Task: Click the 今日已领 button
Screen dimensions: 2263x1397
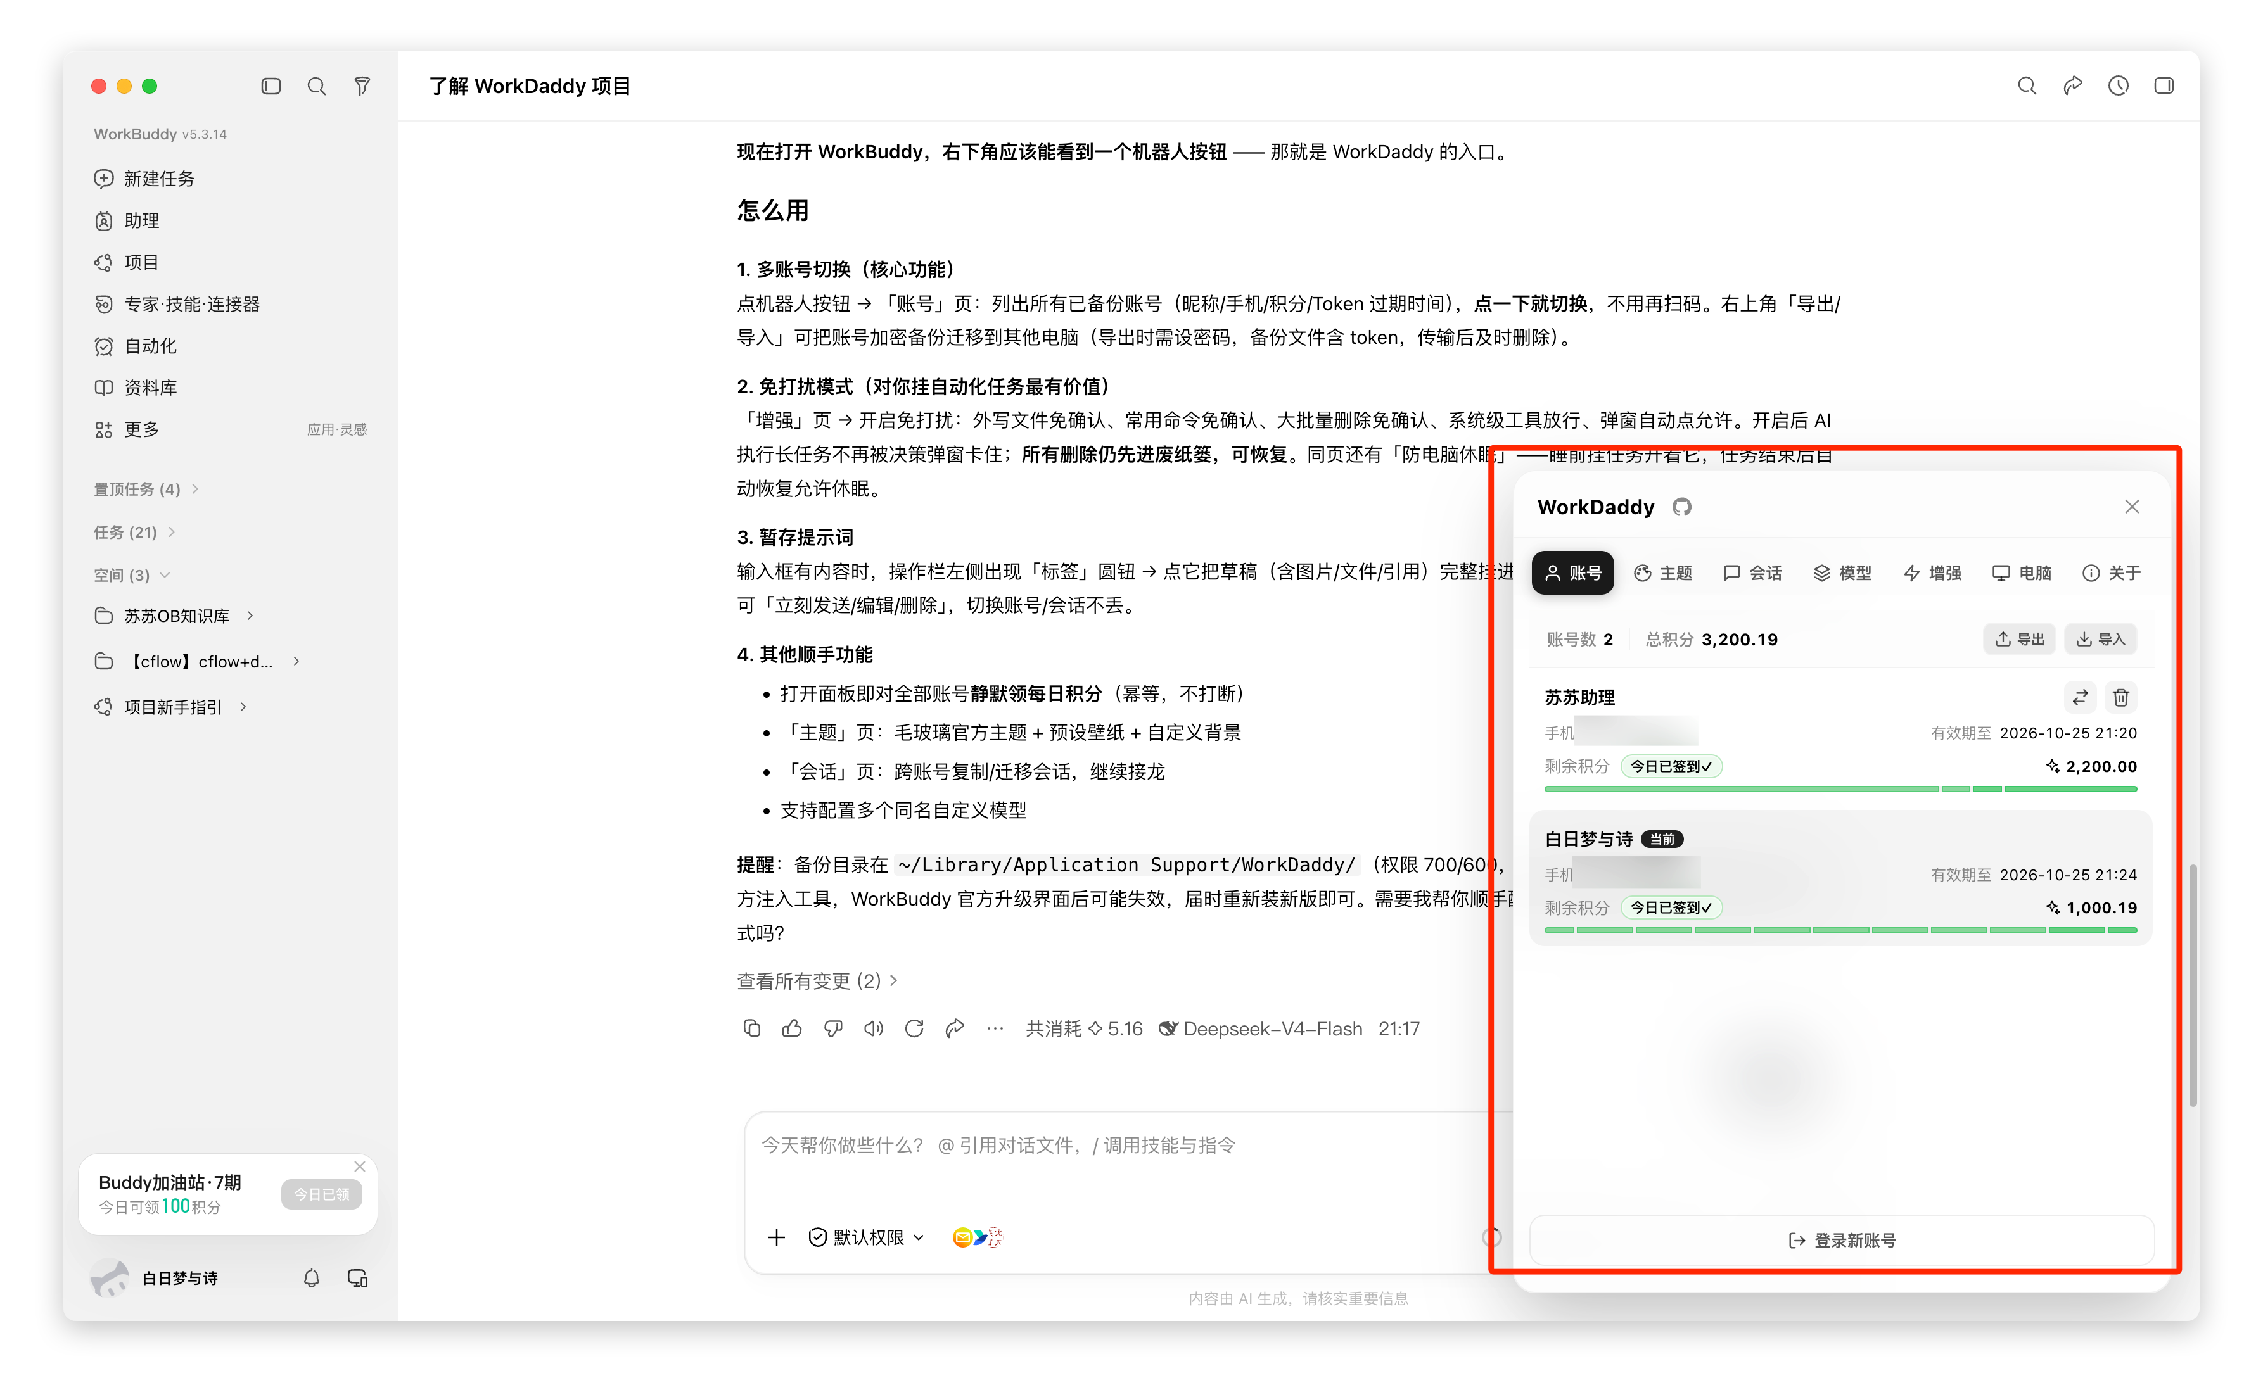Action: click(322, 1194)
